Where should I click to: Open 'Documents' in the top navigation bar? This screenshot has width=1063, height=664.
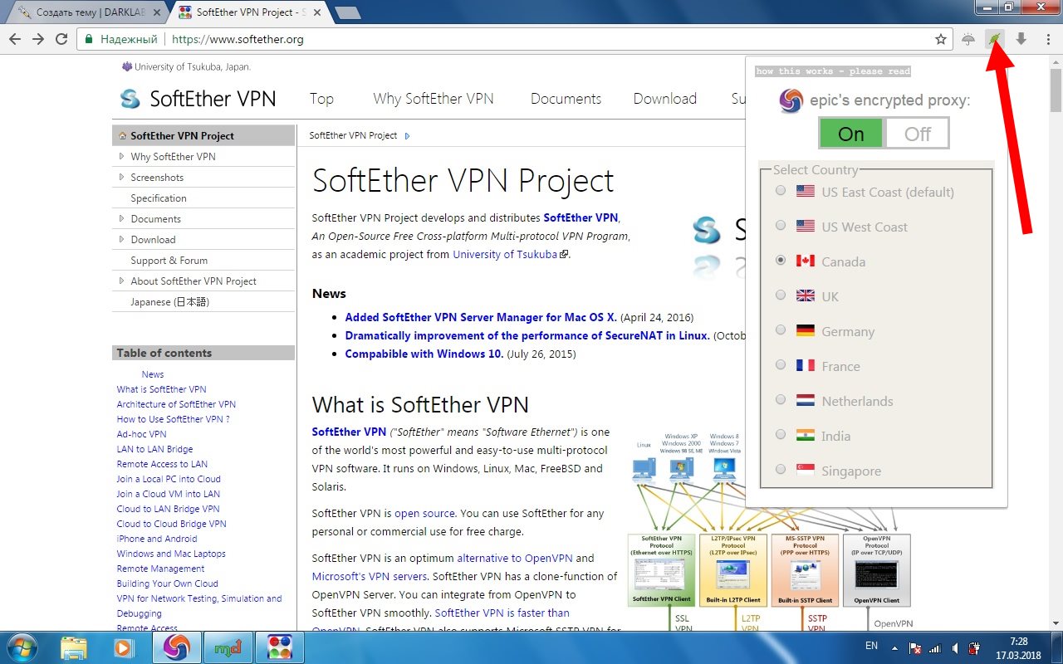pyautogui.click(x=566, y=99)
